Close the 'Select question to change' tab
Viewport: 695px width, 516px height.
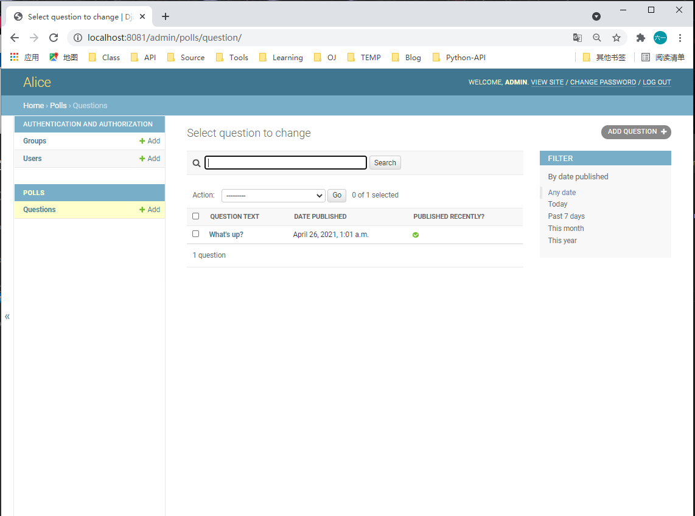[x=142, y=16]
